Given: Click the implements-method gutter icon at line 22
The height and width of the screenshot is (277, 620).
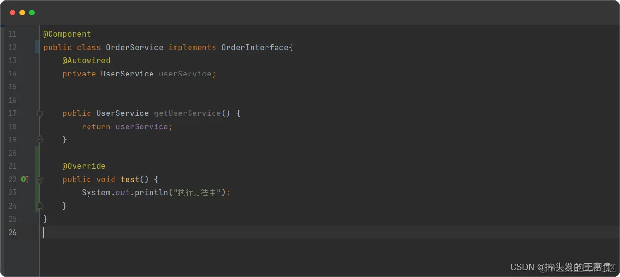Looking at the screenshot, I should point(25,179).
